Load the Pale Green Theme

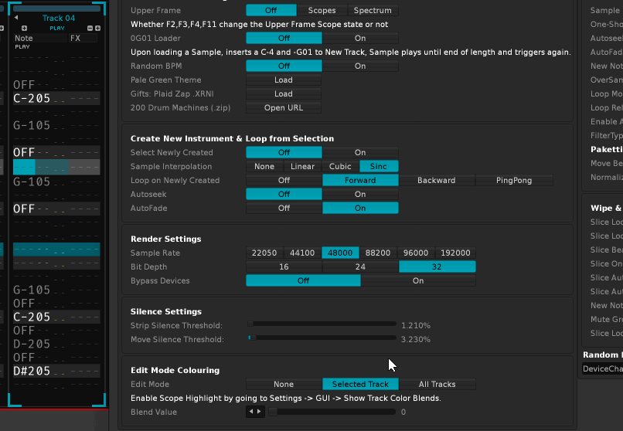pos(284,80)
